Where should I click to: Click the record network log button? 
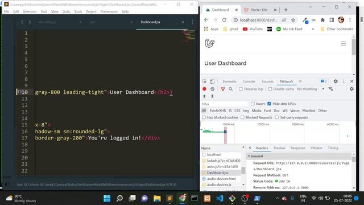pyautogui.click(x=204, y=89)
